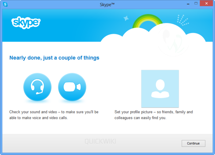Click the Continue button

(193, 143)
